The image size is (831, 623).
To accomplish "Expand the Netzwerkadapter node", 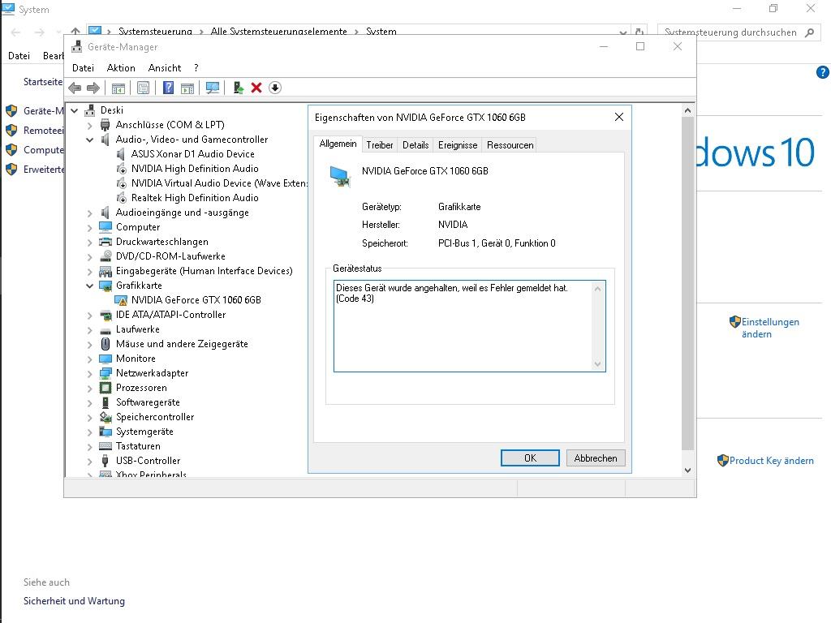I will click(89, 373).
